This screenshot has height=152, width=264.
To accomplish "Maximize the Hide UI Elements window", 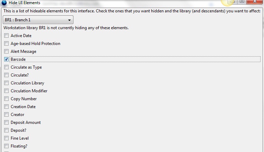I will 242,2.
